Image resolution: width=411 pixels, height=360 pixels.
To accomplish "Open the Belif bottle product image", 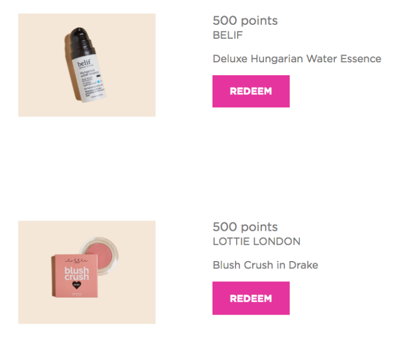I will click(87, 65).
